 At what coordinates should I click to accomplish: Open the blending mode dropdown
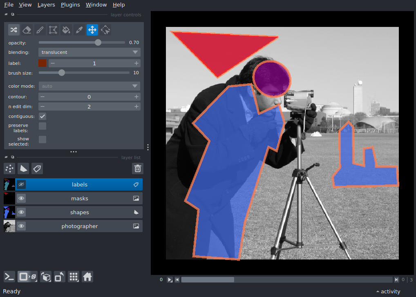click(x=89, y=52)
